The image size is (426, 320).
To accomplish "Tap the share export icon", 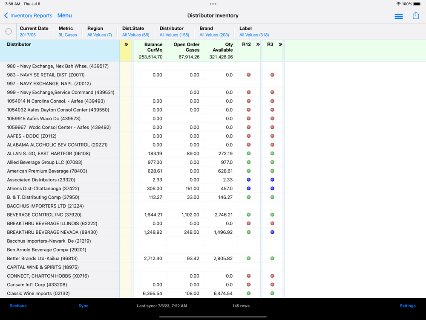I will pyautogui.click(x=416, y=15).
